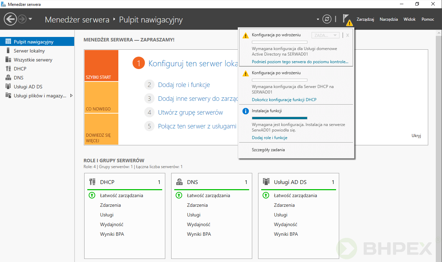Click the Usługi AD DS sidebar icon
Screen dimensions: 442x262
coord(8,87)
